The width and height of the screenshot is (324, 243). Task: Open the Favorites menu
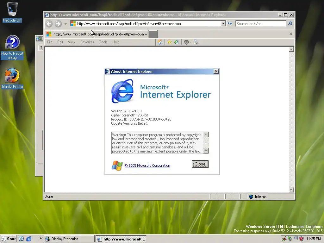(87, 42)
